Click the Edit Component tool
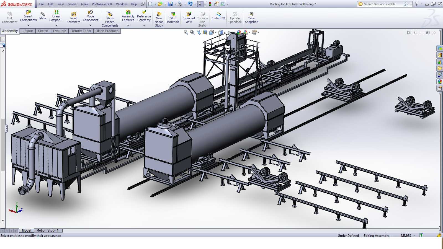The width and height of the screenshot is (443, 249). pos(9,17)
